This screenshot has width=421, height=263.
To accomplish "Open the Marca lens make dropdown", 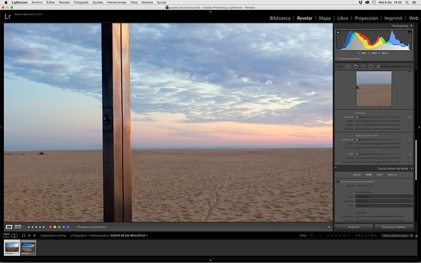I will pos(384,196).
